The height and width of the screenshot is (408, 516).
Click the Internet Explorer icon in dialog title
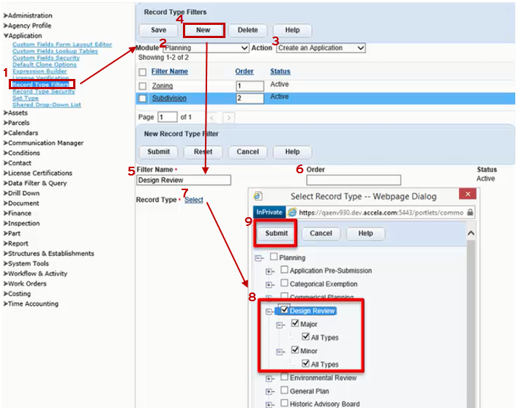point(258,196)
